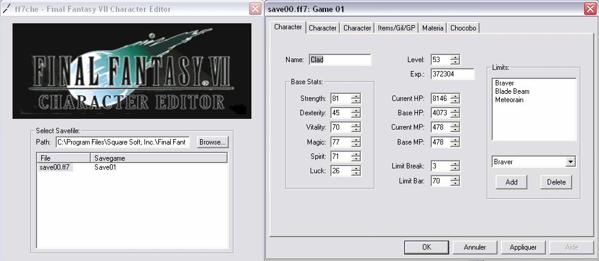Decrease Limit Bar with down arrow
The width and height of the screenshot is (599, 261).
coord(454,183)
